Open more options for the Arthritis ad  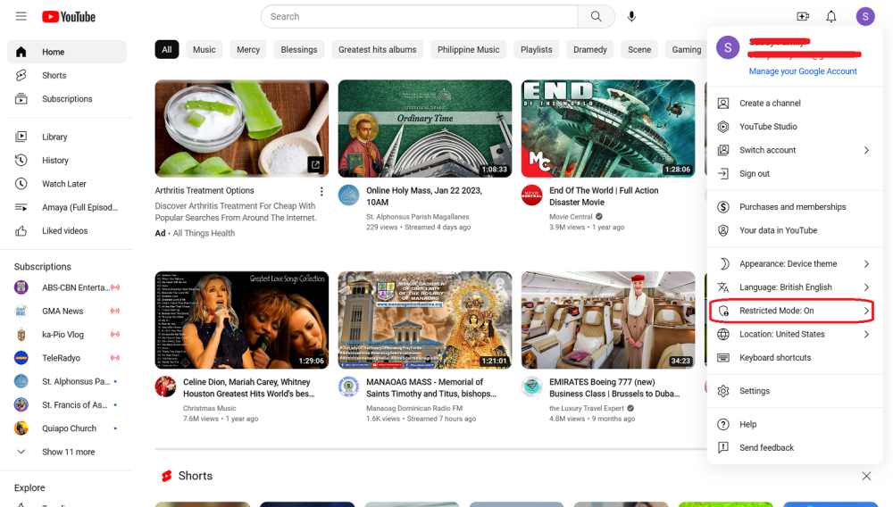(x=321, y=191)
